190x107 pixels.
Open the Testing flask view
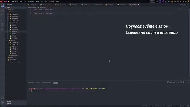click(x=2, y=29)
